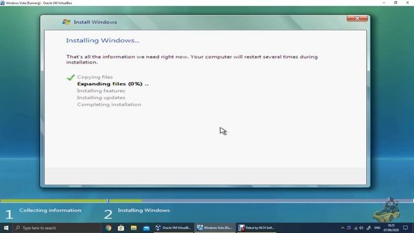
Task: Click the network icon in system tray
Action: click(x=355, y=228)
